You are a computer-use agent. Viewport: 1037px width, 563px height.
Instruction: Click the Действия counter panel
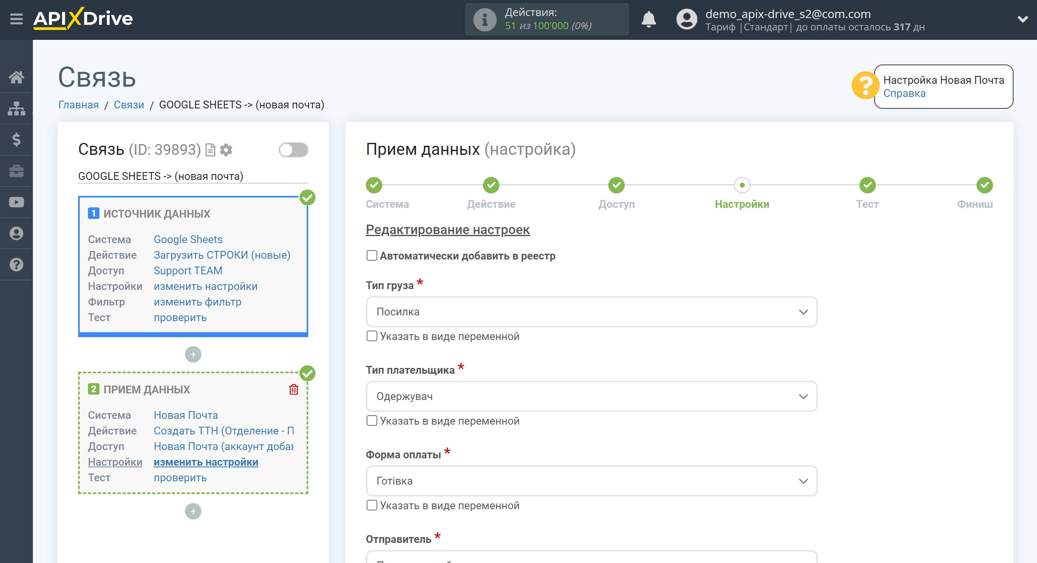pos(547,19)
